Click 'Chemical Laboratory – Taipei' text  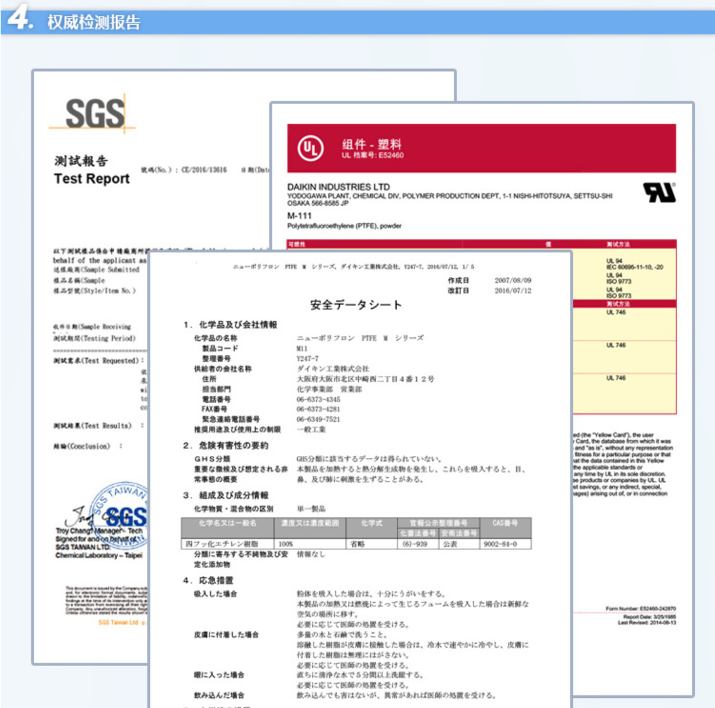[99, 555]
